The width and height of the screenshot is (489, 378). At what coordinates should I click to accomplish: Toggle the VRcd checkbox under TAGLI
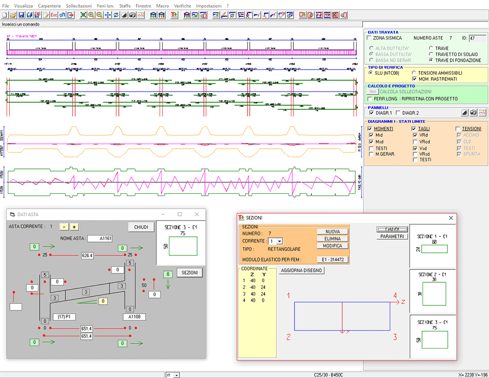pyautogui.click(x=415, y=142)
